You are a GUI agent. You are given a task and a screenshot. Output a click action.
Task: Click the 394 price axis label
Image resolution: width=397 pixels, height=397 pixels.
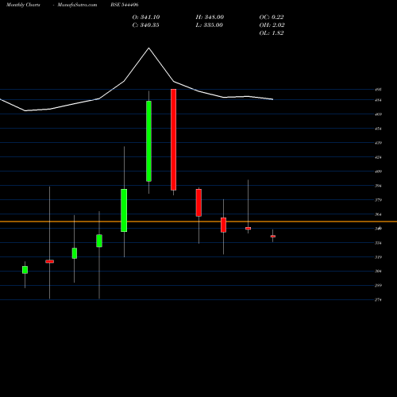pyautogui.click(x=378, y=186)
